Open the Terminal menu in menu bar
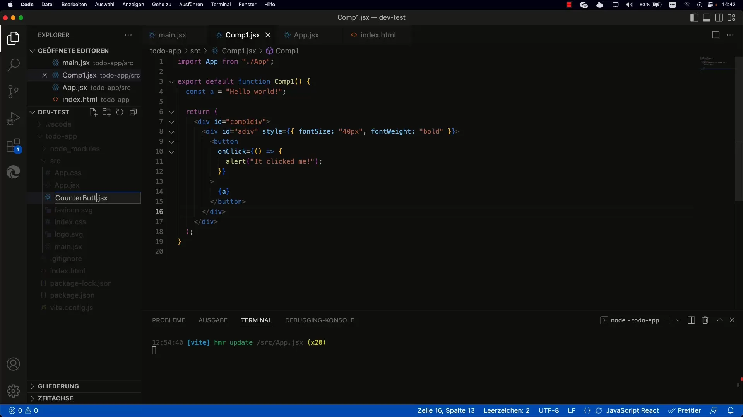 221,5
